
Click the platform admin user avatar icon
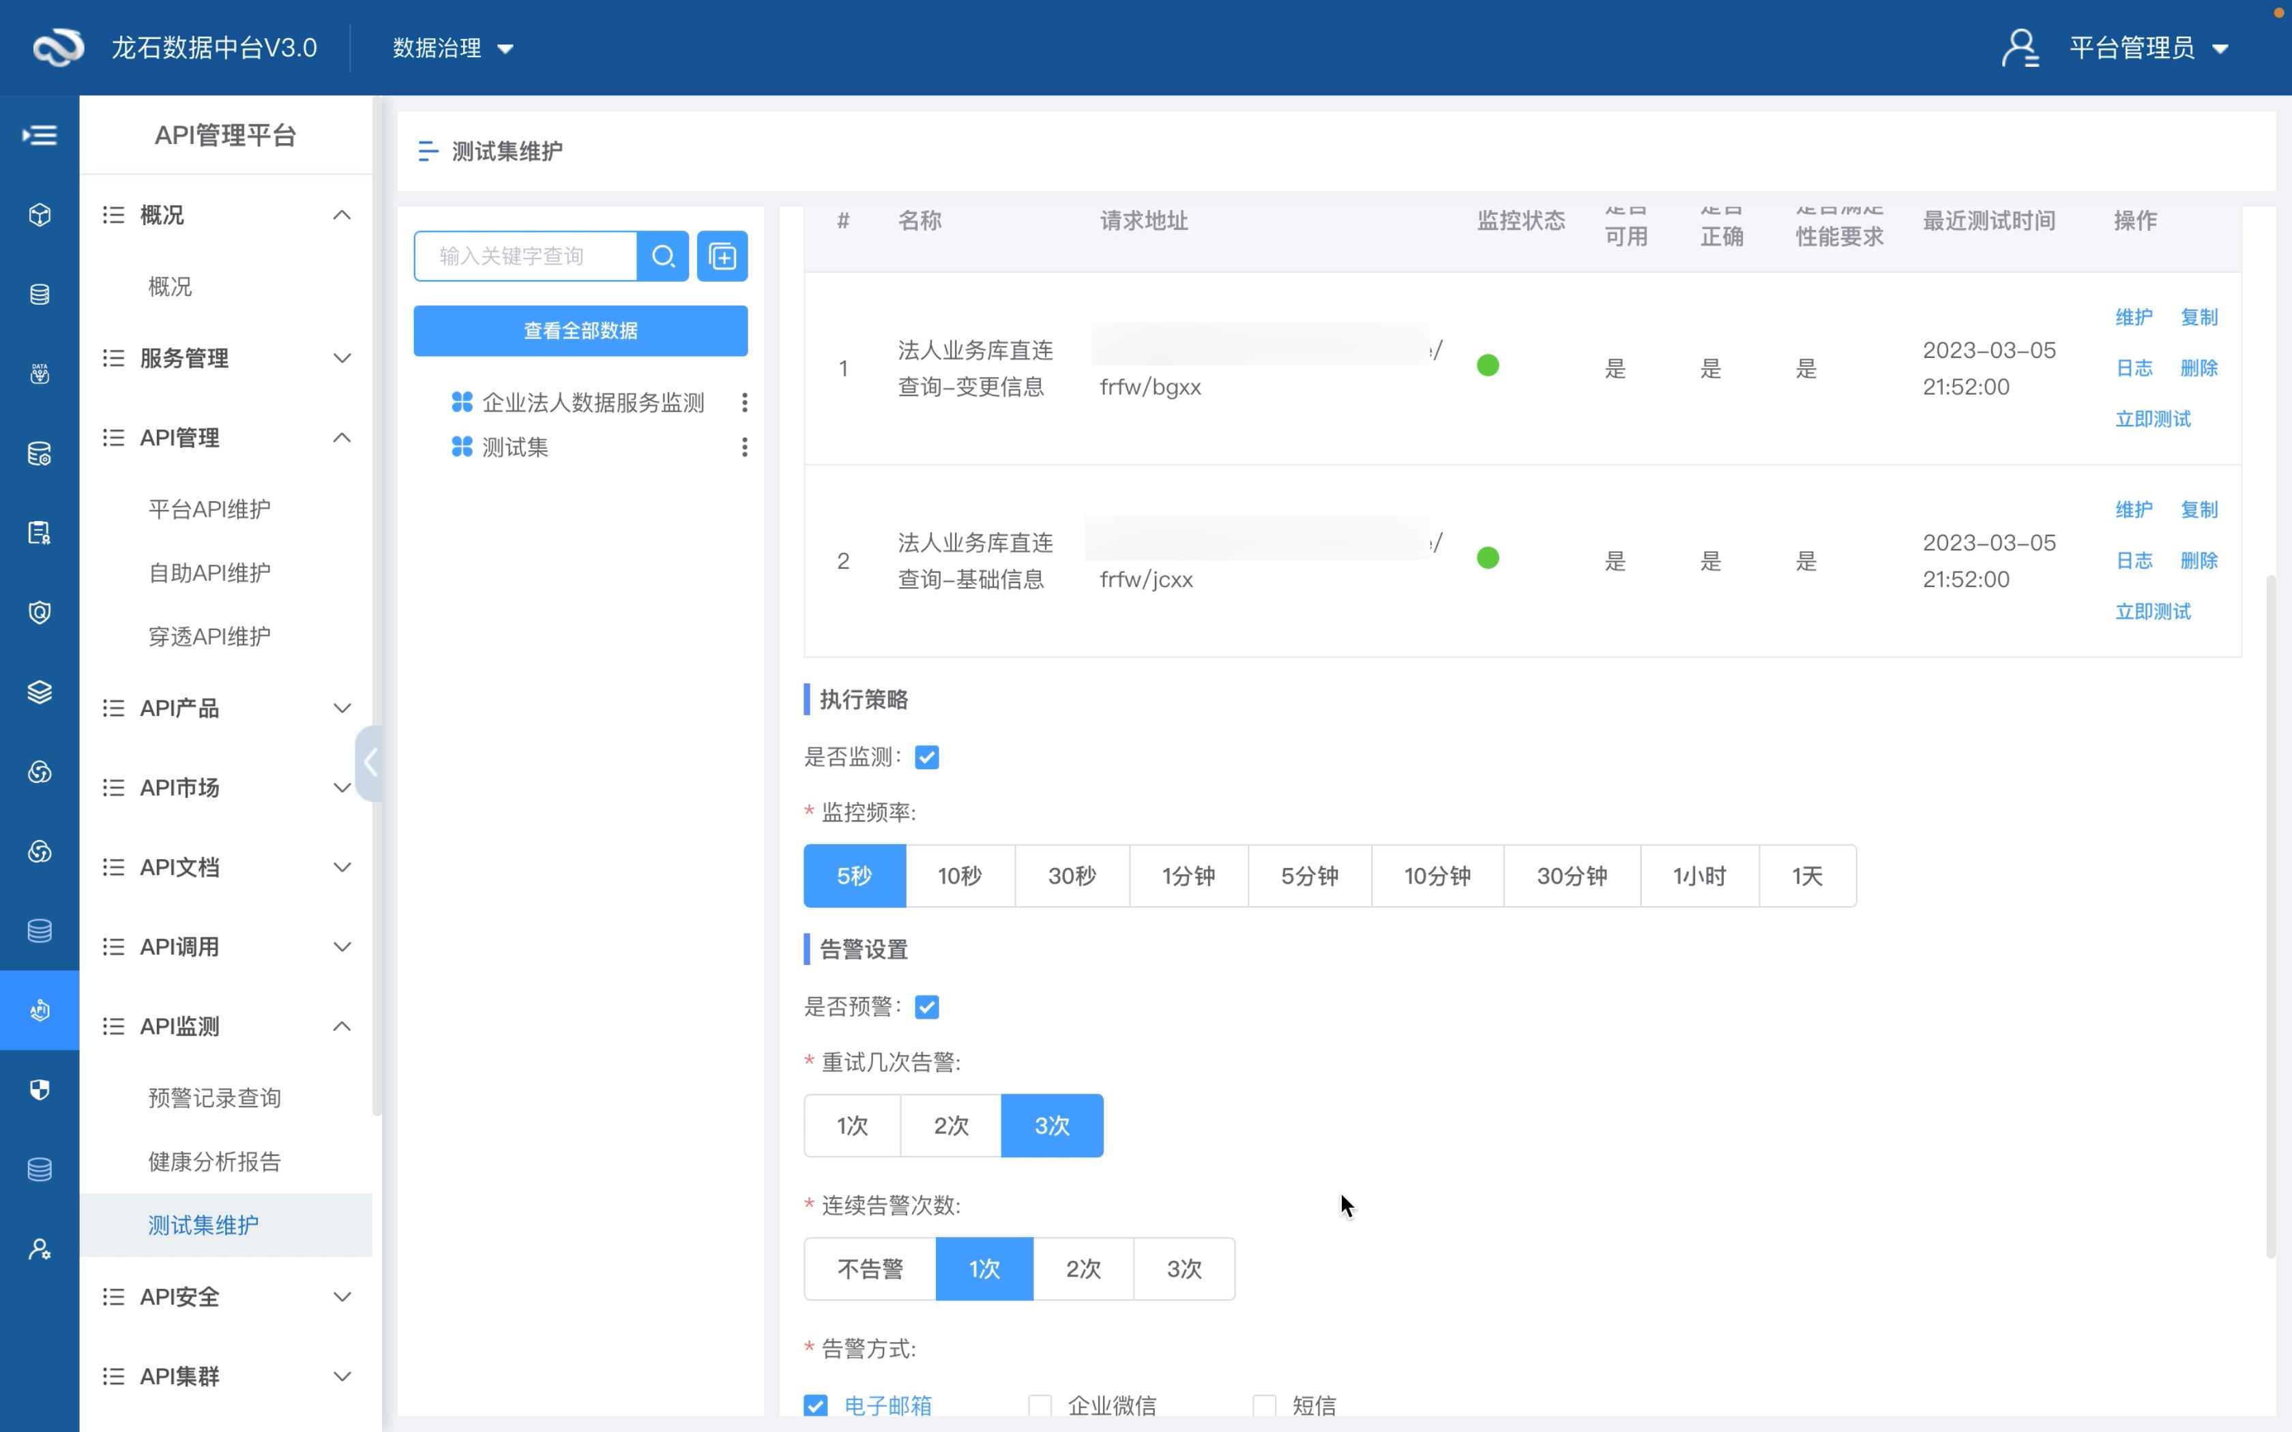tap(2019, 47)
